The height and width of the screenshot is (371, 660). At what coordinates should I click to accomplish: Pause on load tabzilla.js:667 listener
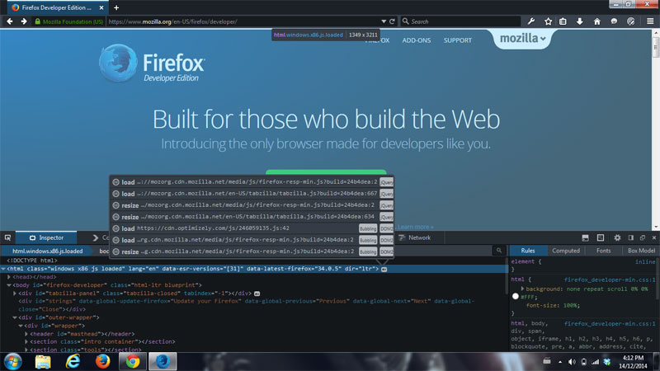(115, 194)
